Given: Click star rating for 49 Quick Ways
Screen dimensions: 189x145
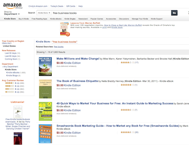Looking at the screenshot, I should (126, 110).
